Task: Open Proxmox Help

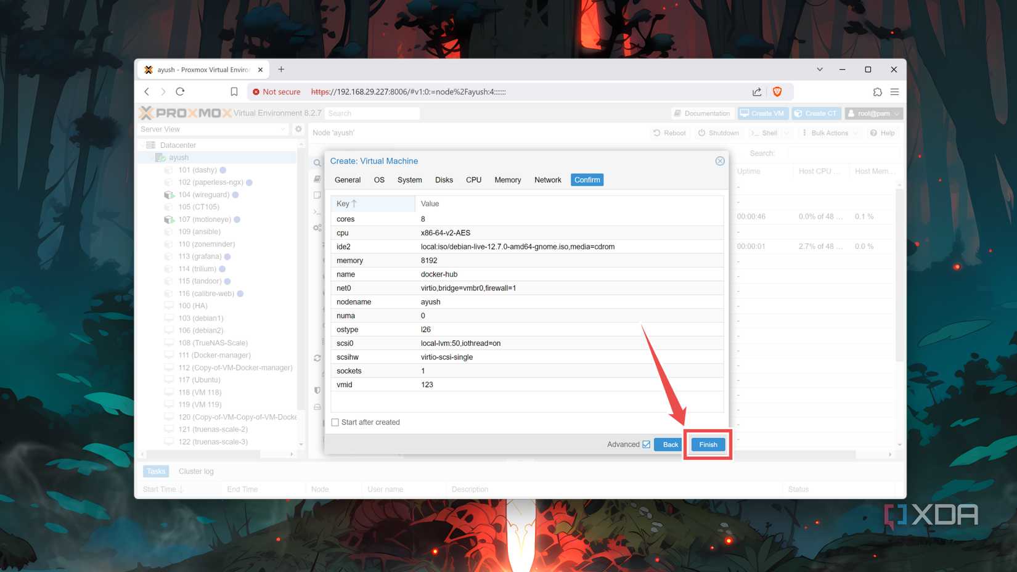Action: pos(882,133)
